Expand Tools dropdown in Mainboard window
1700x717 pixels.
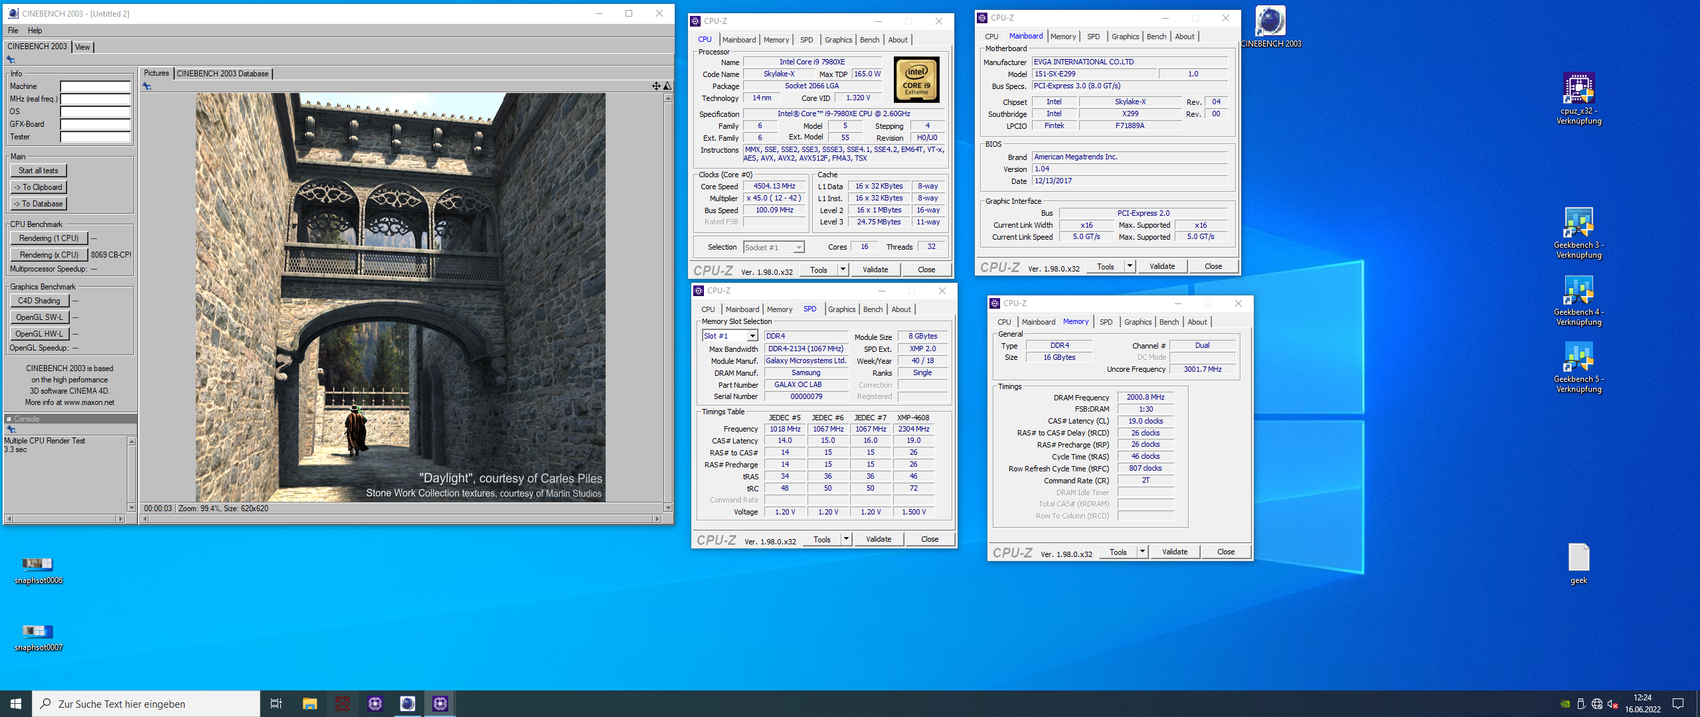1130,266
